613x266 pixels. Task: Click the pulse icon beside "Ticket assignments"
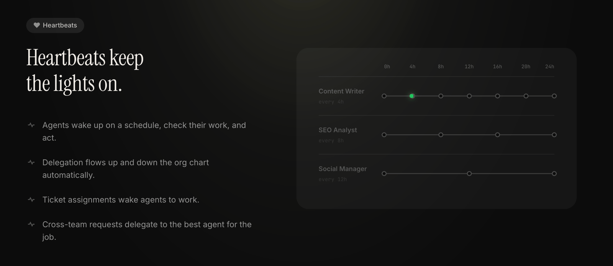coord(31,200)
